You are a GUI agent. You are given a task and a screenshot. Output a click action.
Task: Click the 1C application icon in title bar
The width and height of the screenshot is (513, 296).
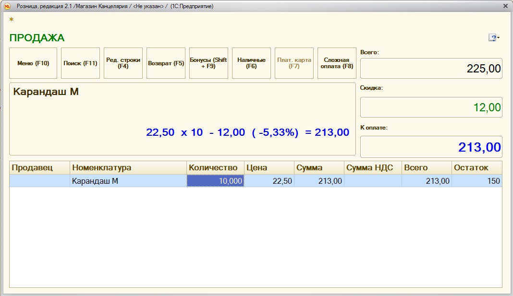pyautogui.click(x=7, y=6)
